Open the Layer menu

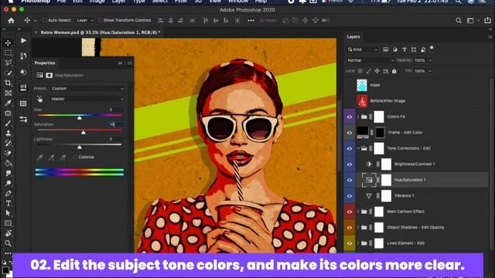pos(118,2)
